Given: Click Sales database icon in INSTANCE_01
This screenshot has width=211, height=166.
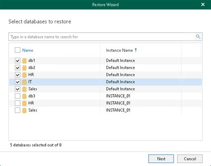Looking at the screenshot, I should pyautogui.click(x=24, y=110).
